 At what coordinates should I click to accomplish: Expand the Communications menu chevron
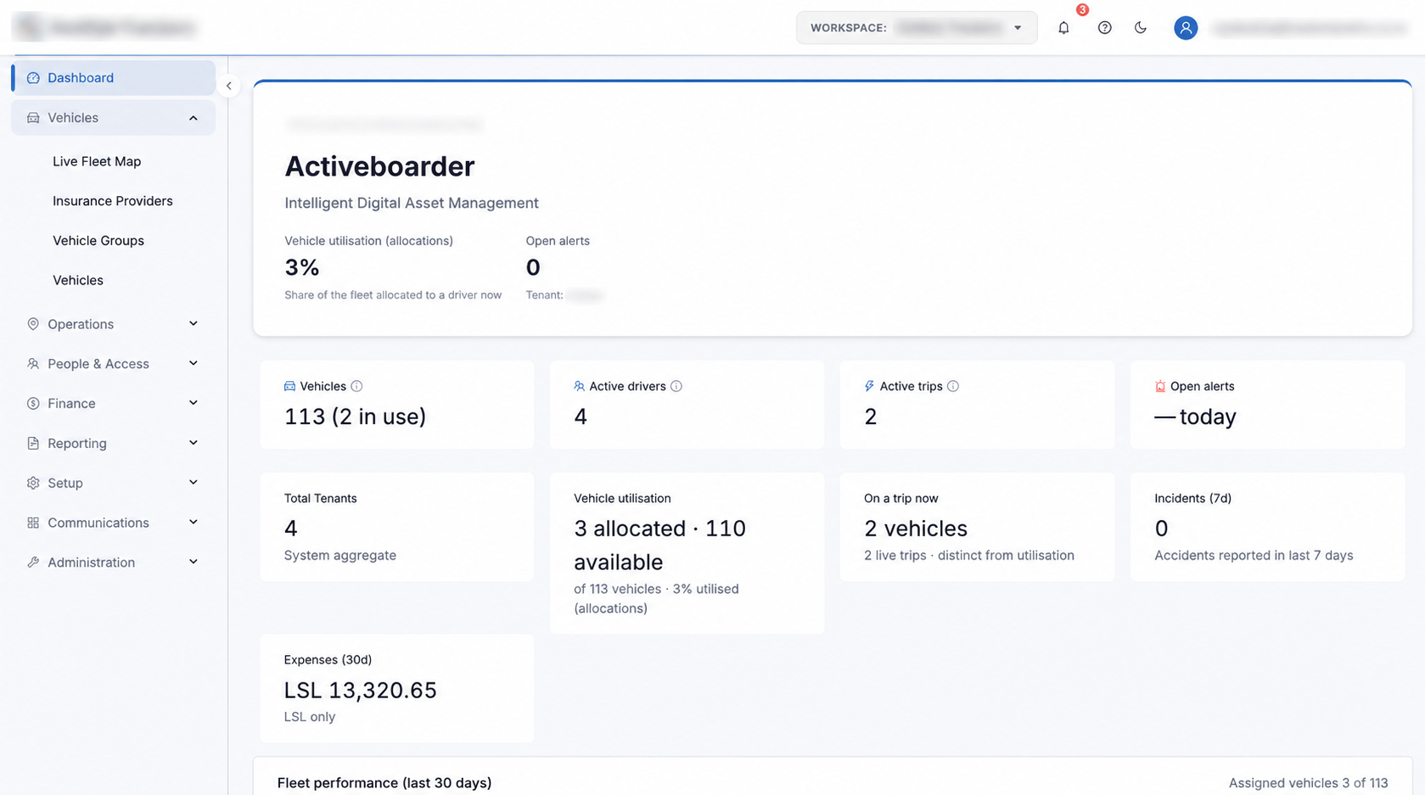pyautogui.click(x=194, y=523)
